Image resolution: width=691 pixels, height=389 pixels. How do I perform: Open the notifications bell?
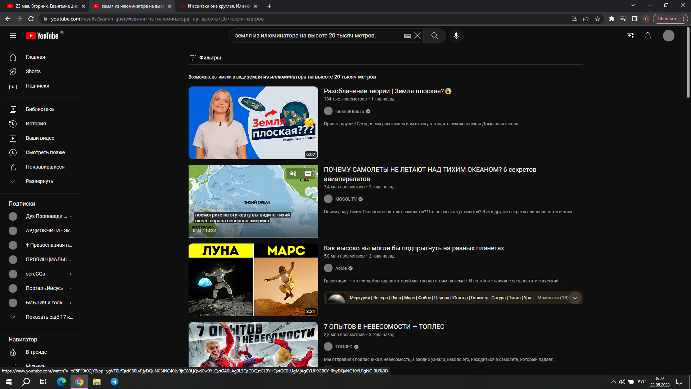pos(648,36)
